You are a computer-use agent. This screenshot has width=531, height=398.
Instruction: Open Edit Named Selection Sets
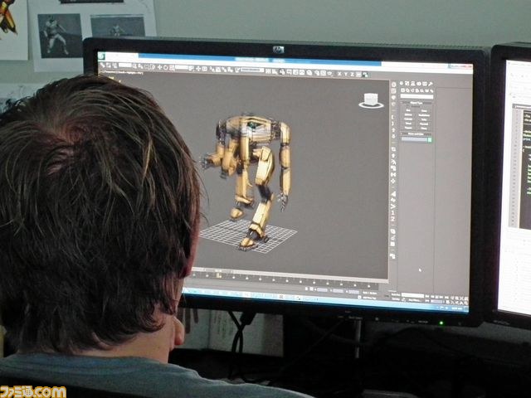coord(236,70)
